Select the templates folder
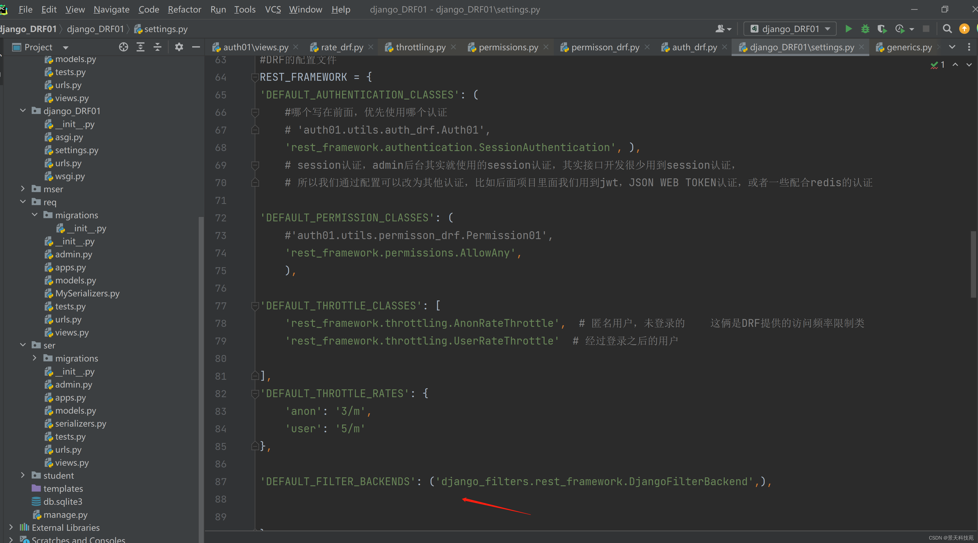 point(63,488)
